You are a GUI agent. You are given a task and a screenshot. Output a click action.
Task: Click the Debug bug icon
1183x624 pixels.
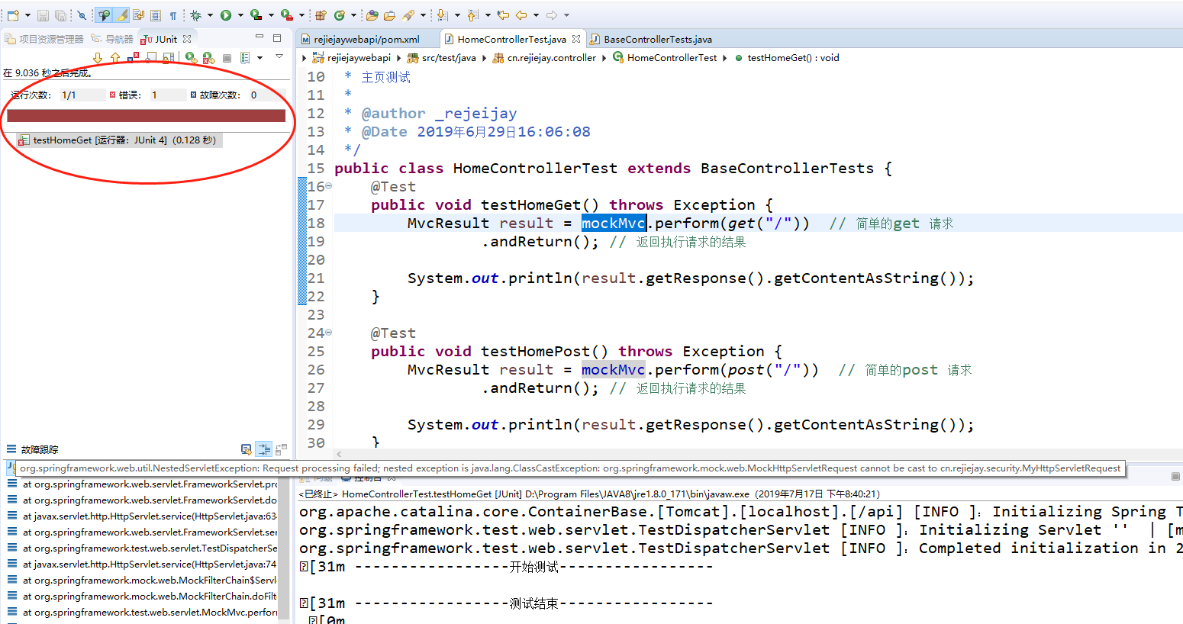[x=196, y=15]
